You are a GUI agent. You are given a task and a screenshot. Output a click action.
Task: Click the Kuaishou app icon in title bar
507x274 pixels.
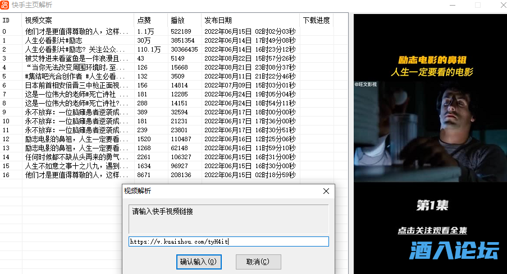5,5
